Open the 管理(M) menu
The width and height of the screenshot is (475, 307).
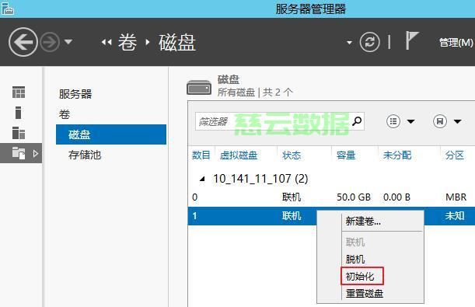456,43
